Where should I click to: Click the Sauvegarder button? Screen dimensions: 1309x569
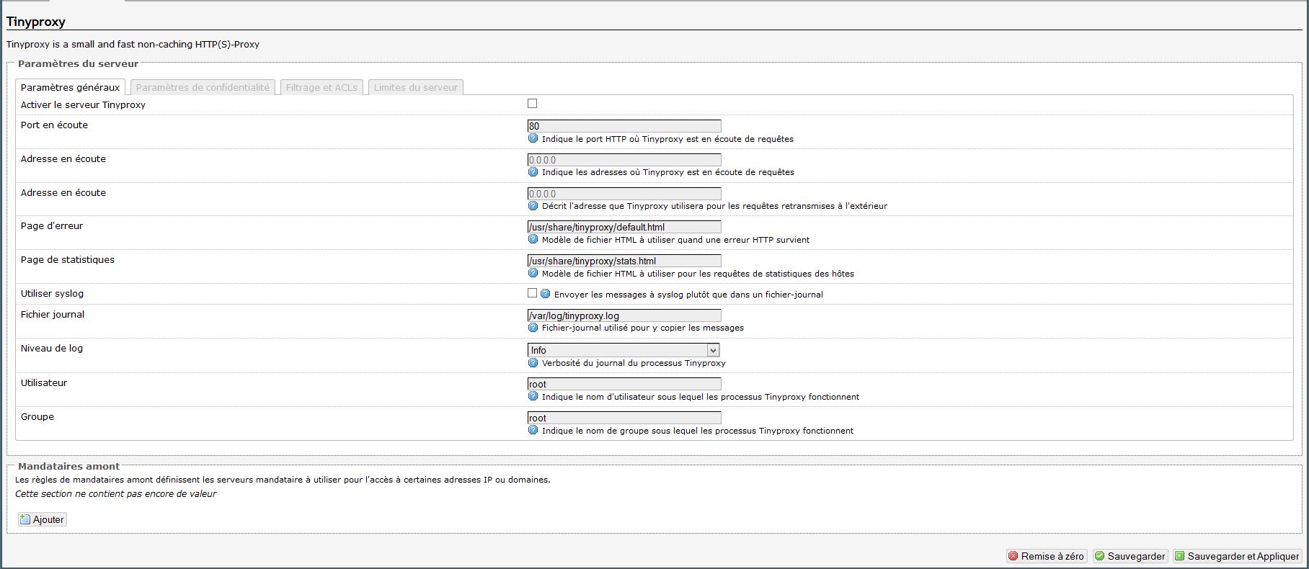pos(1130,556)
